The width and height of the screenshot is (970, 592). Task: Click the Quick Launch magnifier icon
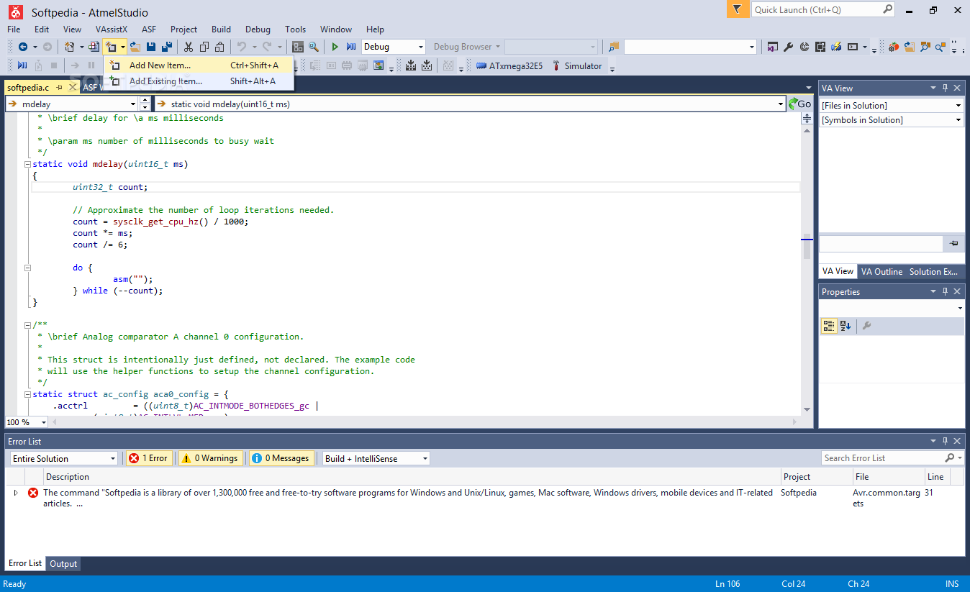pos(887,9)
